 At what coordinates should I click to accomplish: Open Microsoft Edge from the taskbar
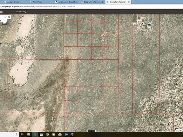point(35,134)
